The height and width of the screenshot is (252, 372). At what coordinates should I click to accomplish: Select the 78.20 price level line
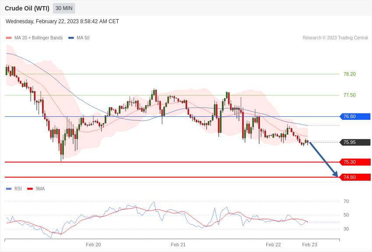tap(349, 74)
